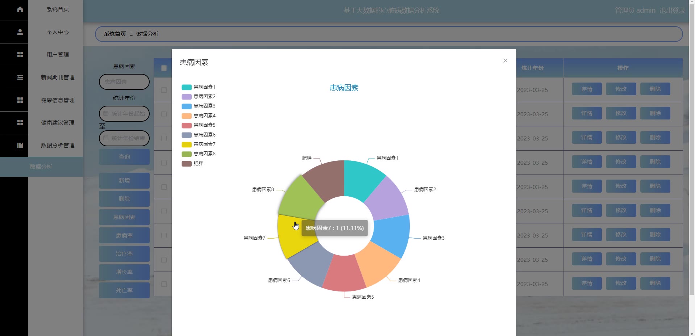
Task: Expand 新闻期刊管理 menu
Action: point(58,77)
